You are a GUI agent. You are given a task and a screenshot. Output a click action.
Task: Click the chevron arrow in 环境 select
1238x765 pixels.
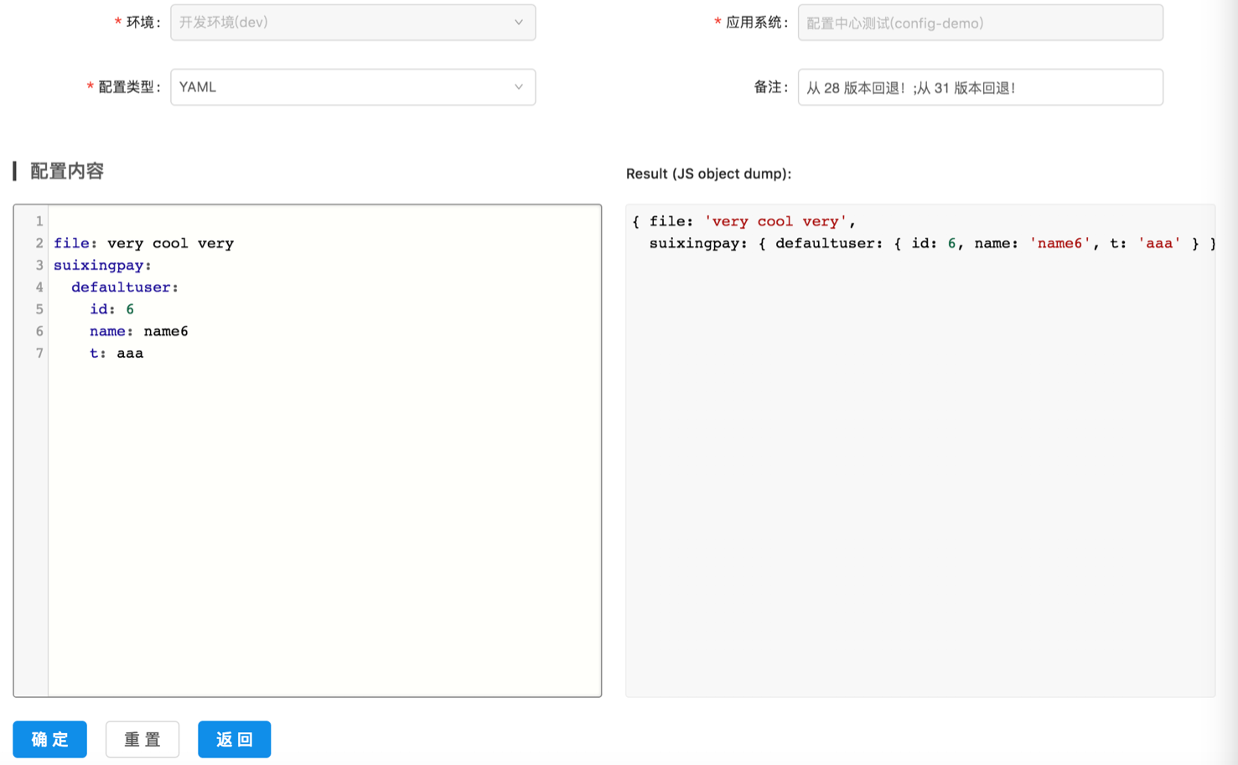coord(519,23)
